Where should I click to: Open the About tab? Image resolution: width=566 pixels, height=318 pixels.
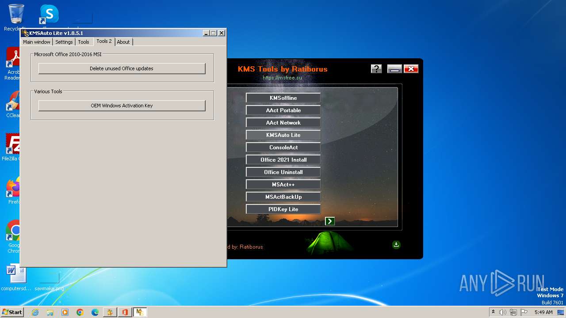(123, 42)
